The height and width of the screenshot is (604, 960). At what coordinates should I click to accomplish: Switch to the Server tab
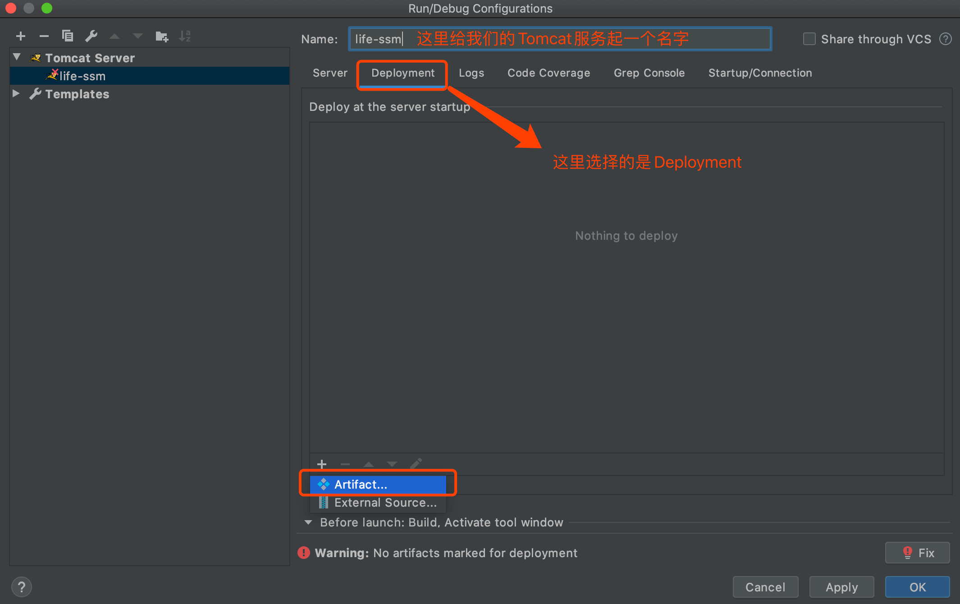point(330,73)
